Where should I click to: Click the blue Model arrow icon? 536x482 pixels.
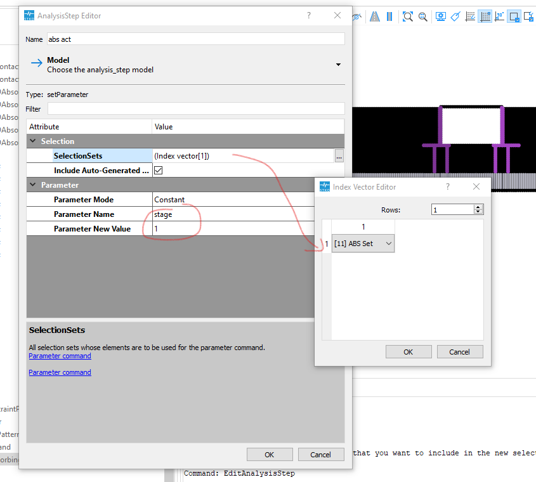click(37, 63)
